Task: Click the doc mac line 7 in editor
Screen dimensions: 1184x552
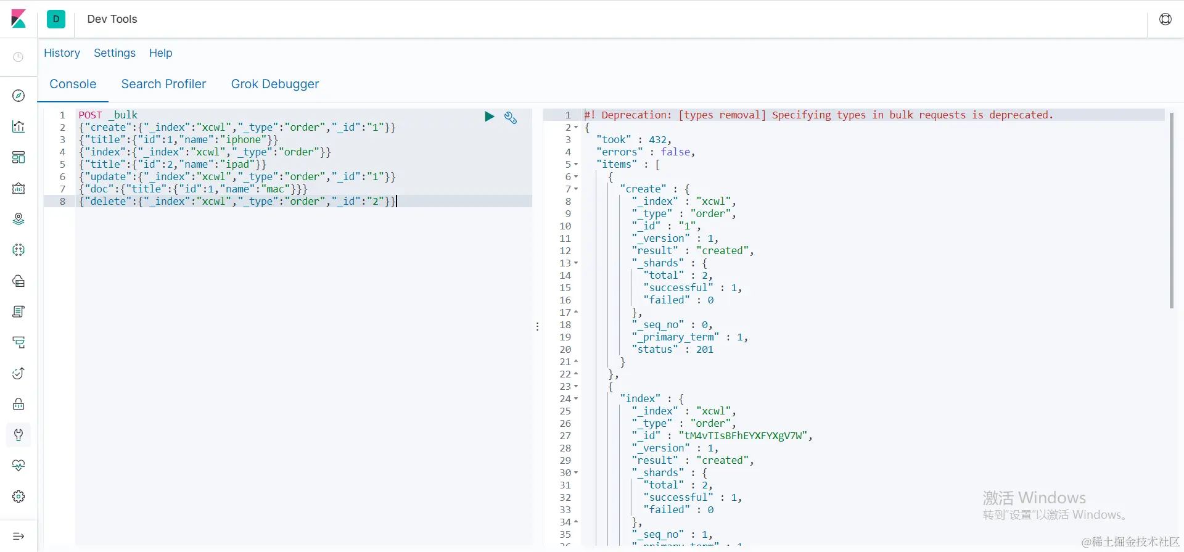Action: (193, 189)
